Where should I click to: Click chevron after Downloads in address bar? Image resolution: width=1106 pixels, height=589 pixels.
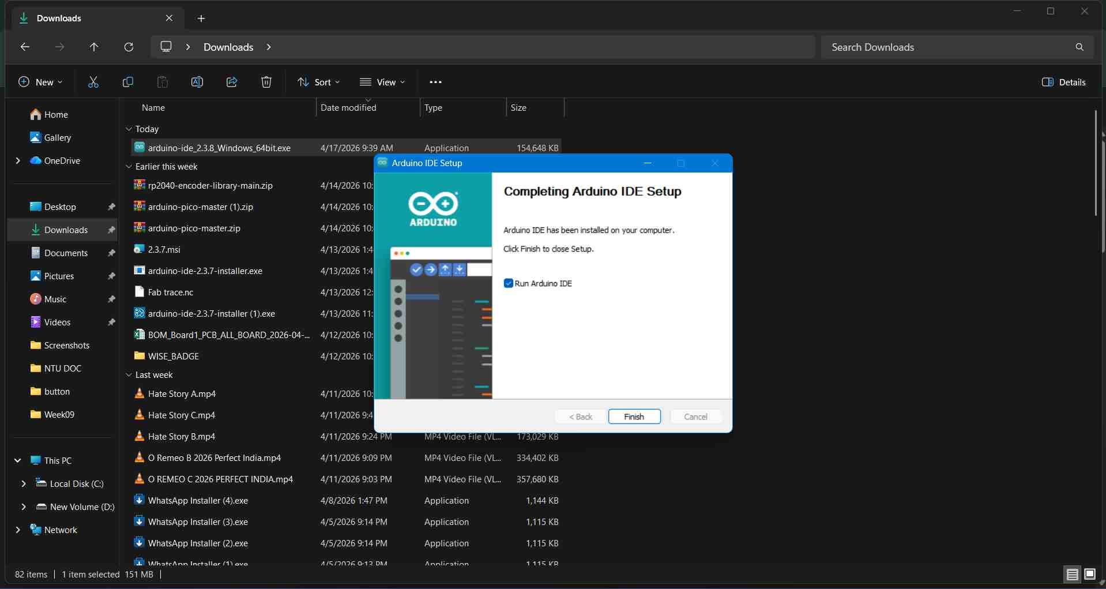[x=269, y=47]
